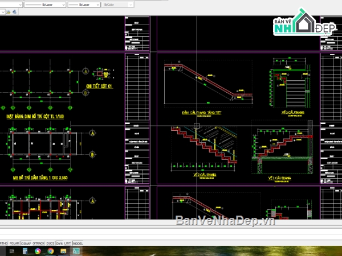Toggle OTRACK object snap tracking
The image size is (342, 256).
tap(39, 243)
